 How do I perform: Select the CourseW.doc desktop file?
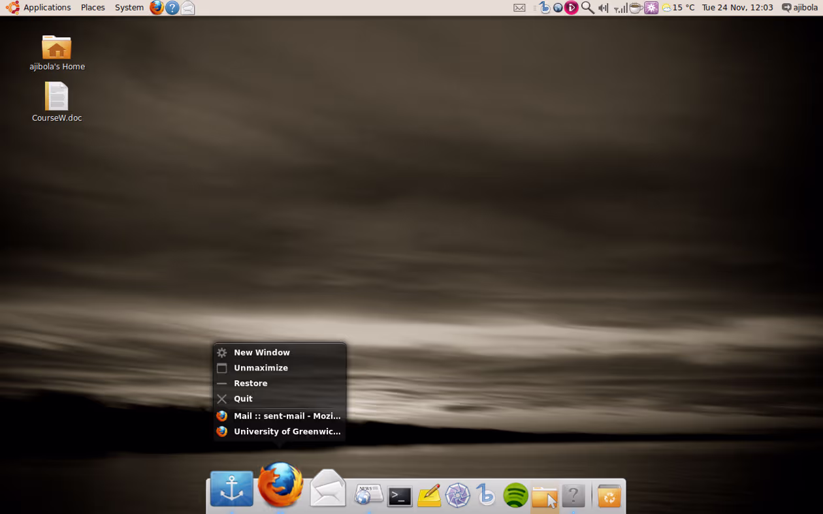point(57,102)
